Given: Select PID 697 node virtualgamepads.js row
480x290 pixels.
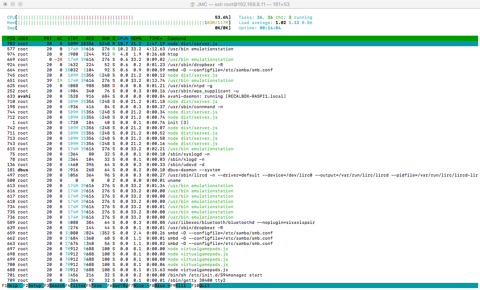Looking at the screenshot, I should [x=240, y=249].
